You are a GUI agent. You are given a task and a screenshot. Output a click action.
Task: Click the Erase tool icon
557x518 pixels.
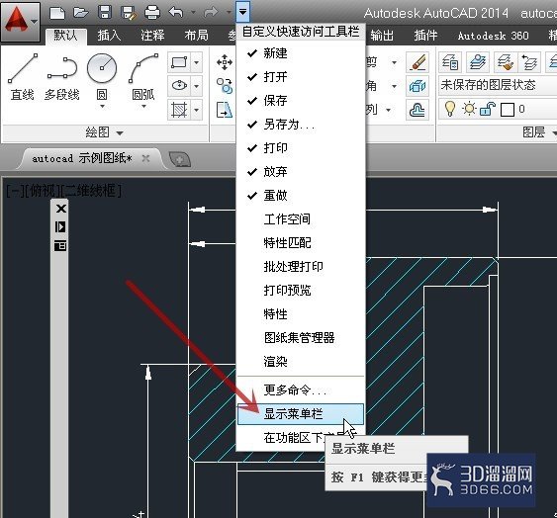click(x=418, y=62)
